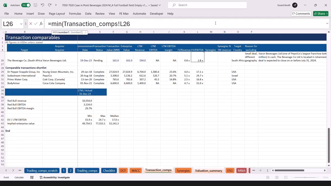
Task: Click Accessibility: Investigate in status bar
Action: (x=55, y=177)
